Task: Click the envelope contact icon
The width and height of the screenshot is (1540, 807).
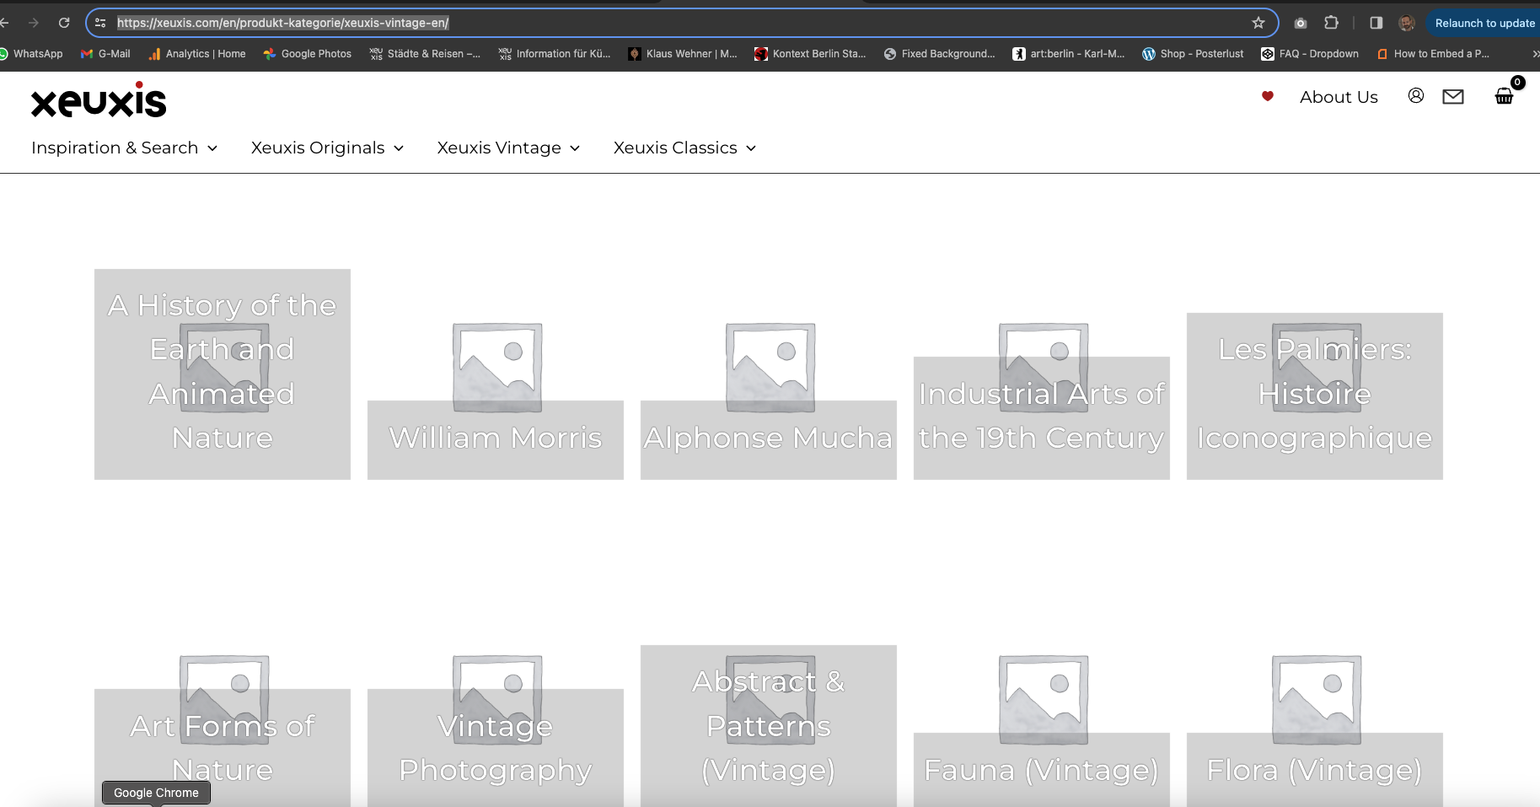Action: pyautogui.click(x=1453, y=97)
